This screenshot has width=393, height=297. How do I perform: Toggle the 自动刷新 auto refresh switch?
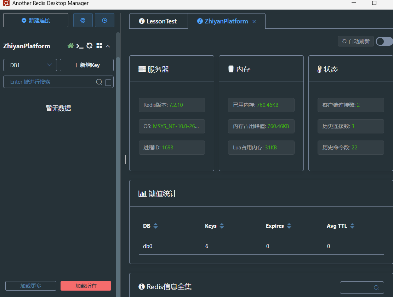(x=384, y=42)
